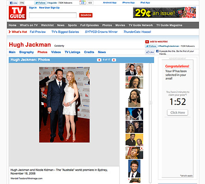Screen dimensions: 205x184
Task: Like Hugh Jackman page via Facebook button
Action: tap(150, 52)
